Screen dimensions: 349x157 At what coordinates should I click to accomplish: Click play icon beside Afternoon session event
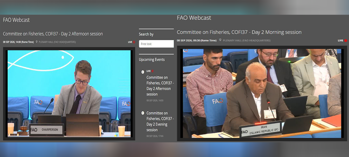[143, 72]
